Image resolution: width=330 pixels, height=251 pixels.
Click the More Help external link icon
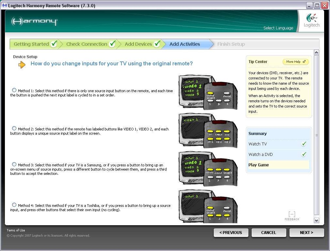pos(304,62)
